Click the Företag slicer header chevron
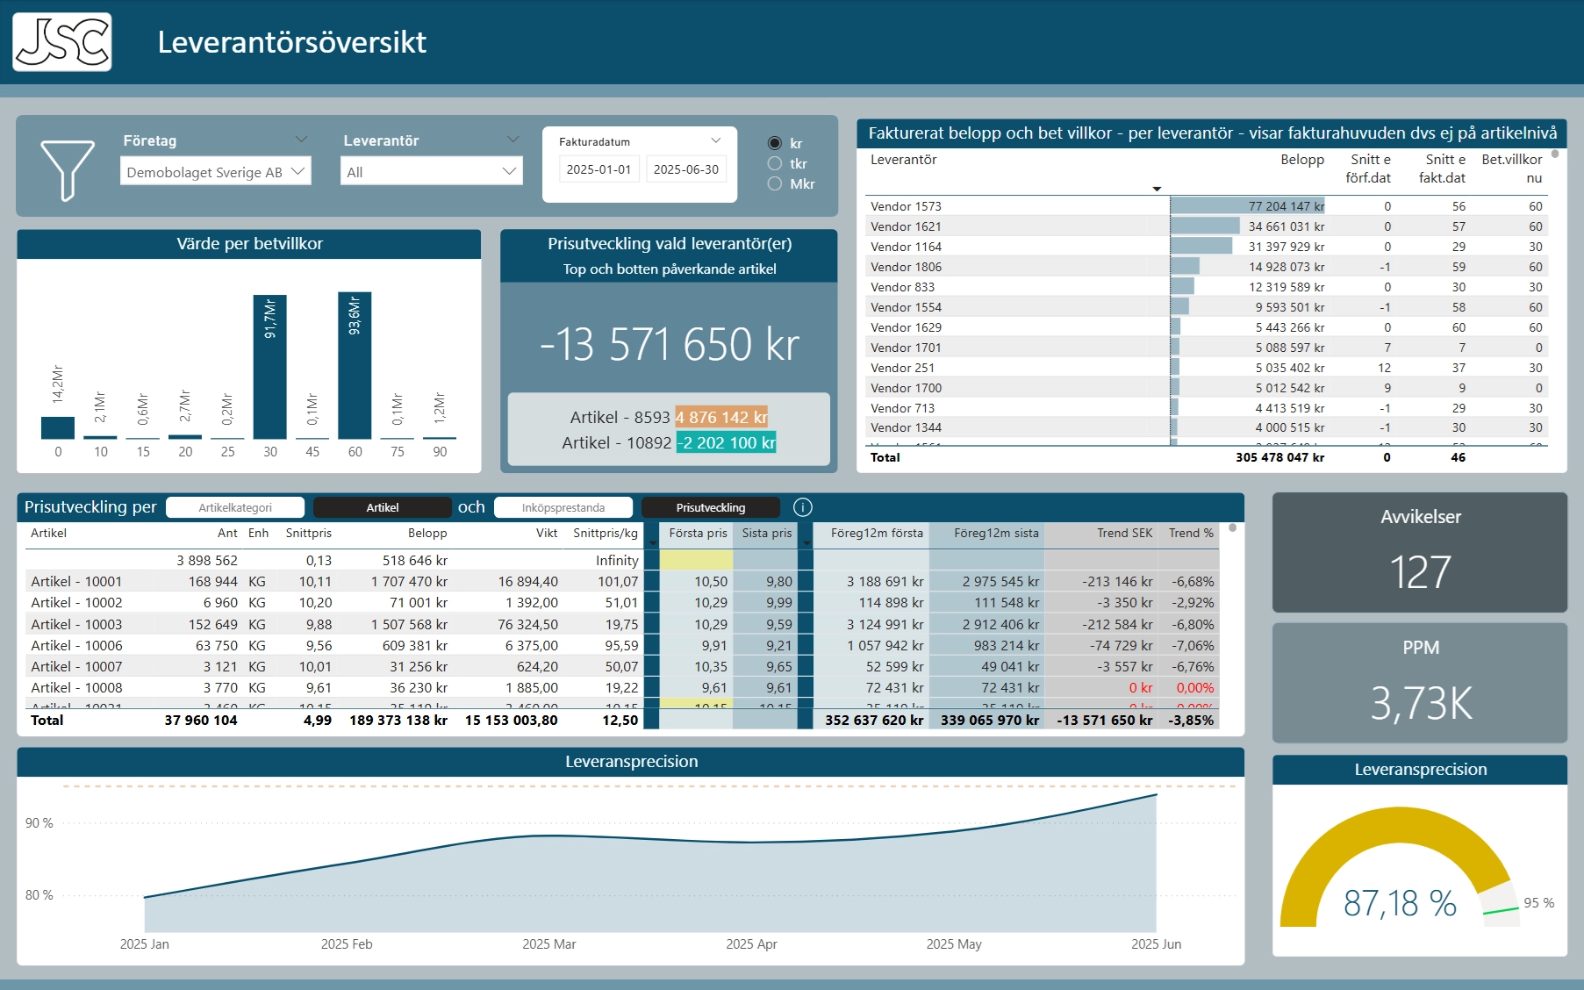 pos(301,140)
